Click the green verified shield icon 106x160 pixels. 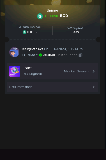pos(41,55)
